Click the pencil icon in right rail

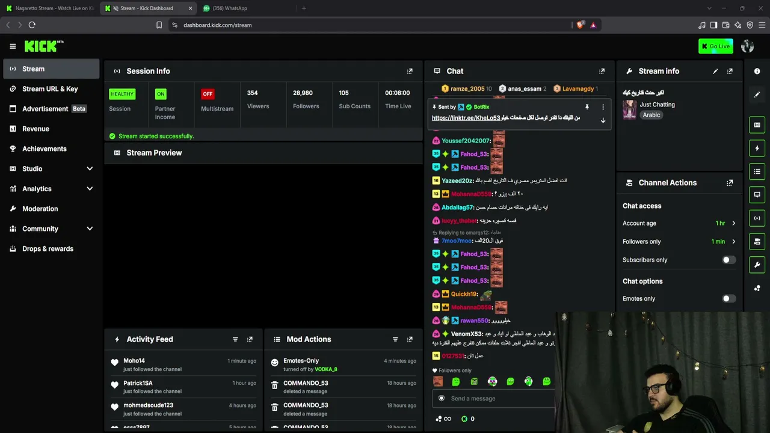coord(757,94)
